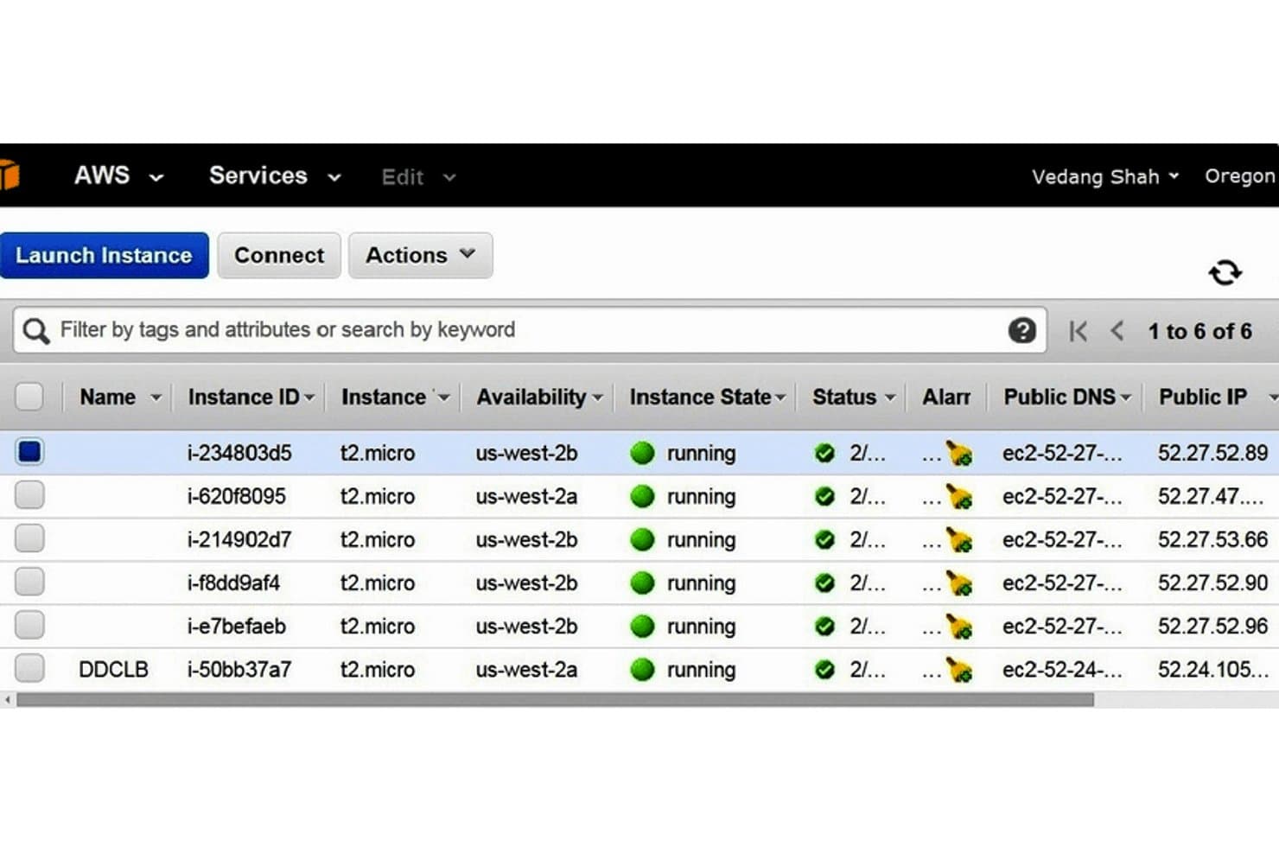
Task: Sort by Availability zone column
Action: pyautogui.click(x=538, y=397)
